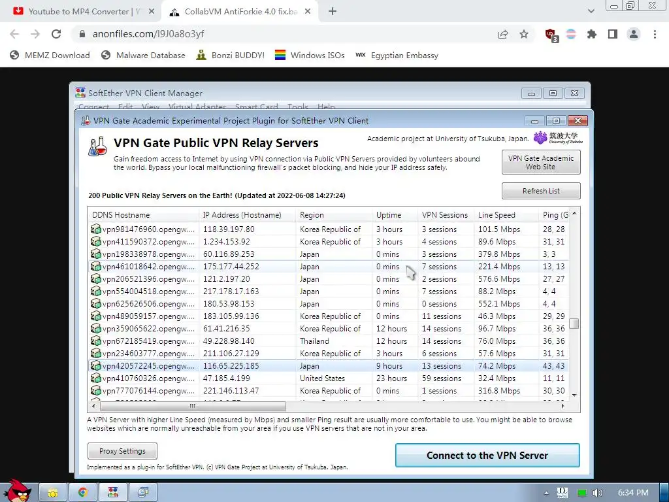Click the share page icon in address bar
669x502 pixels.
pos(503,34)
